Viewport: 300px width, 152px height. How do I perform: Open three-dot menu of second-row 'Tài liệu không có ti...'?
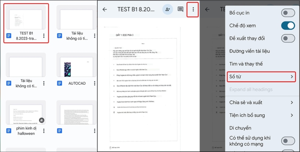tap(44, 83)
